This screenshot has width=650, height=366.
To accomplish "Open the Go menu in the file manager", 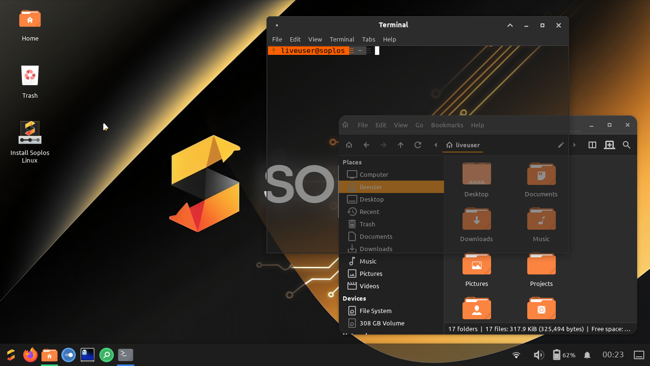I will coord(419,125).
